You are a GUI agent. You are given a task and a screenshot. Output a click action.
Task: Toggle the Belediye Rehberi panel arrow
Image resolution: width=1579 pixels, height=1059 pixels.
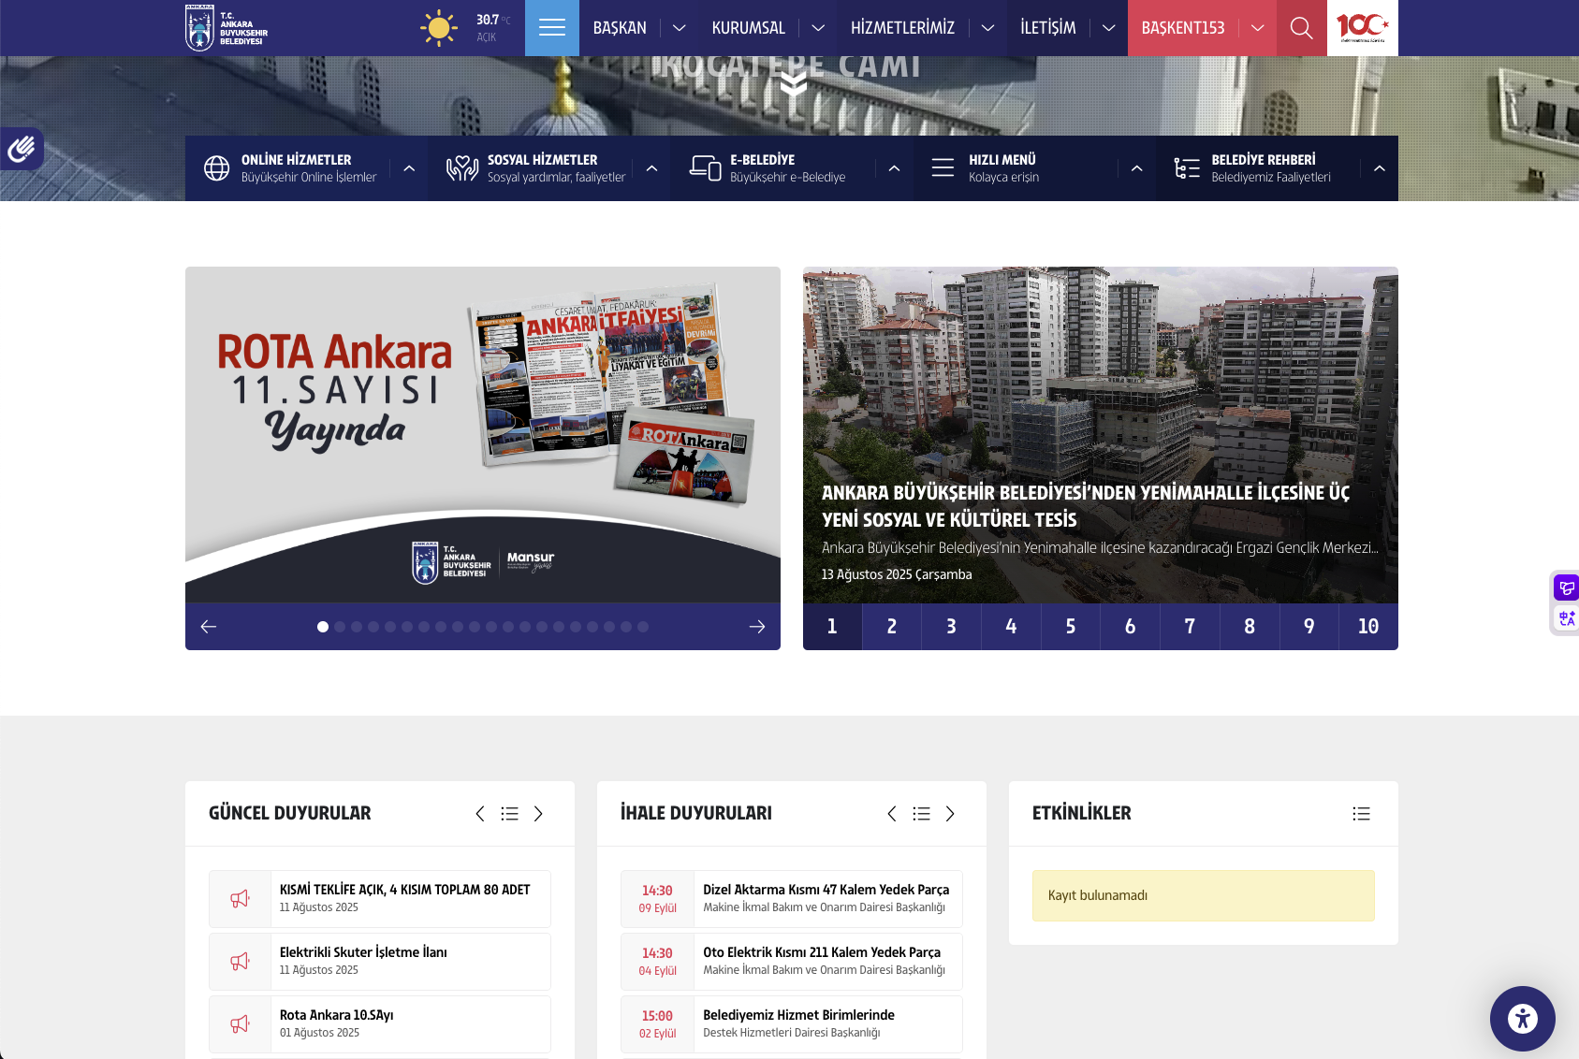(1380, 168)
